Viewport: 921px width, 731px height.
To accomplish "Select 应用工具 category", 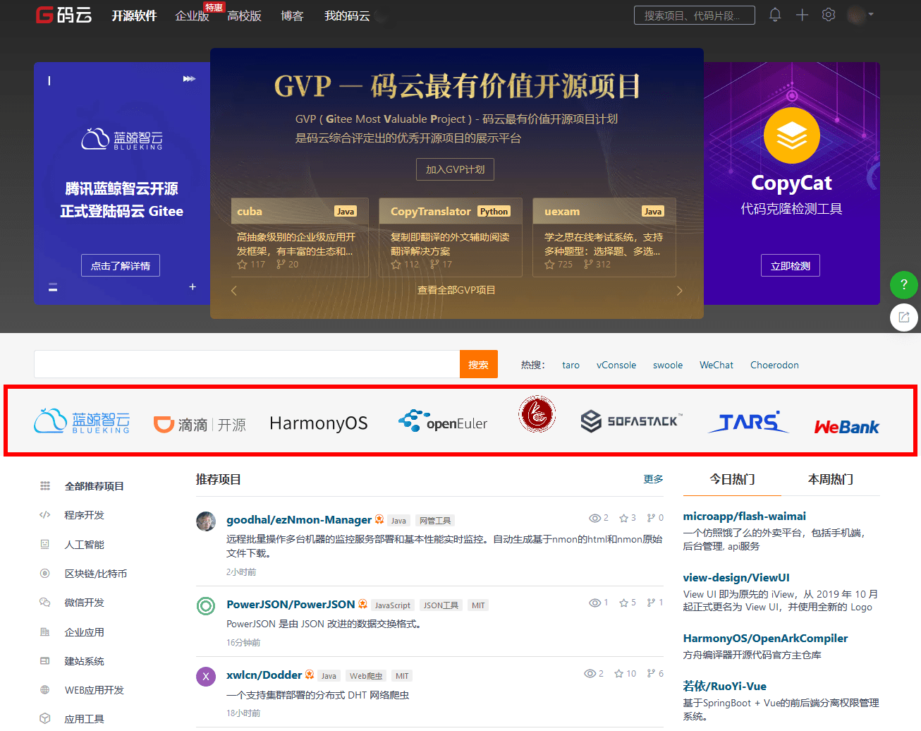I will pos(84,719).
